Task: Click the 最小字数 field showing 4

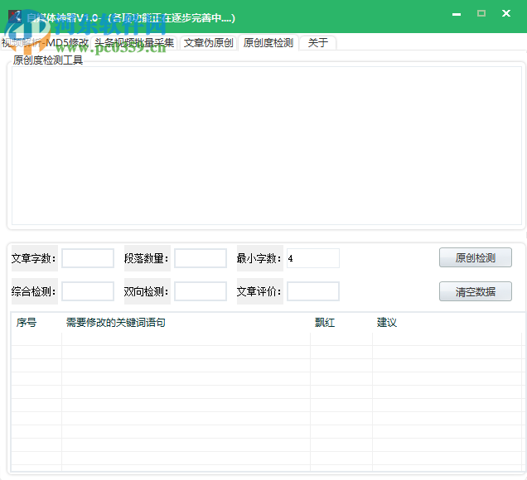Action: (x=313, y=258)
